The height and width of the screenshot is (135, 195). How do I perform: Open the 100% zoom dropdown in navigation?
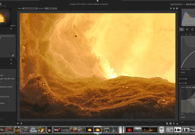(x=13, y=25)
